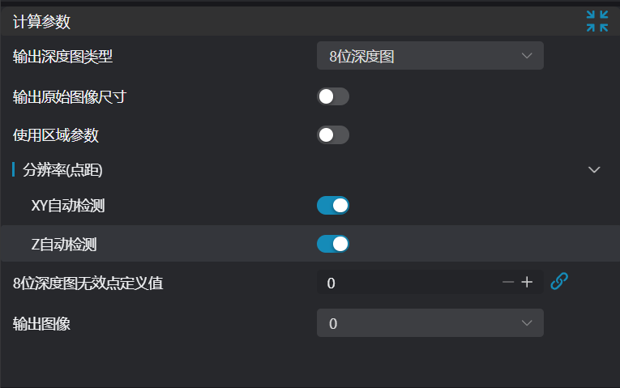Enable the 输出原始图像尺寸 switch

click(333, 96)
